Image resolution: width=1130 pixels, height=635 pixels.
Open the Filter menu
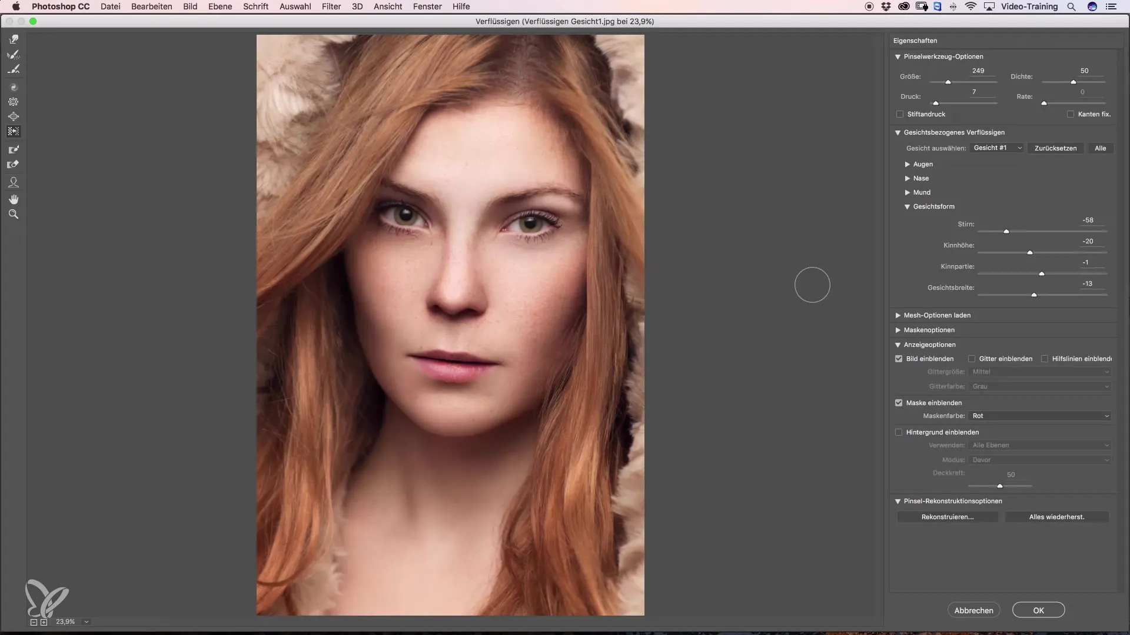point(331,6)
